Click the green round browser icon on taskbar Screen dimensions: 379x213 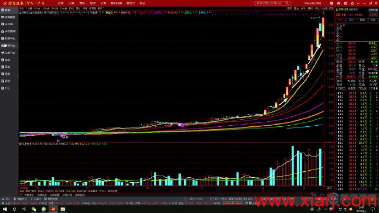click(x=43, y=209)
